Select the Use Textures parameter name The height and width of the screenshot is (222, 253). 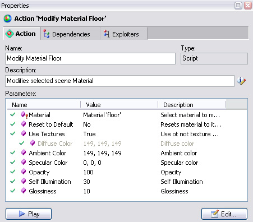[47, 134]
